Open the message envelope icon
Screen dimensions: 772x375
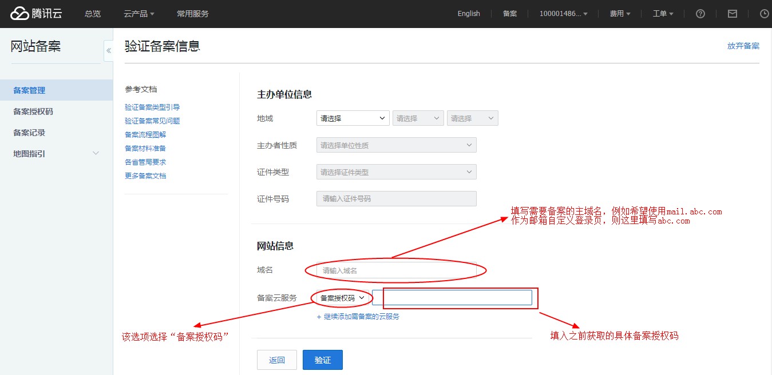732,13
